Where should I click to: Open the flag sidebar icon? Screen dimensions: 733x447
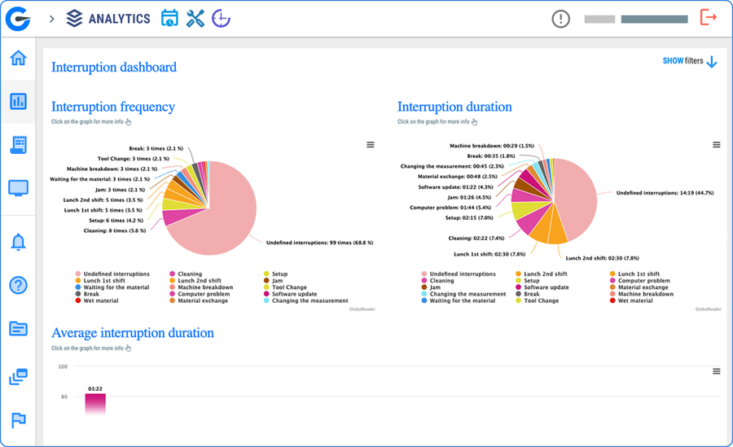(18, 420)
